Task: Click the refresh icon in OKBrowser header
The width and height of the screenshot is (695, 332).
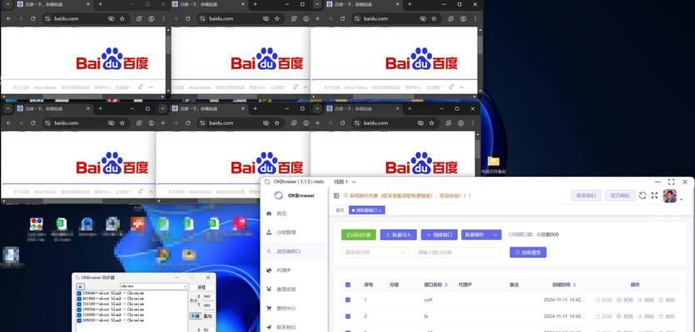Action: click(x=643, y=195)
